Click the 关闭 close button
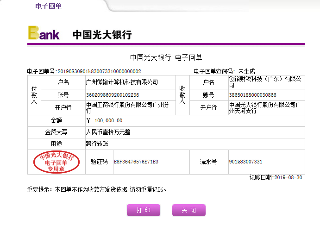Viewport: 320px width, 225px height. [x=189, y=210]
